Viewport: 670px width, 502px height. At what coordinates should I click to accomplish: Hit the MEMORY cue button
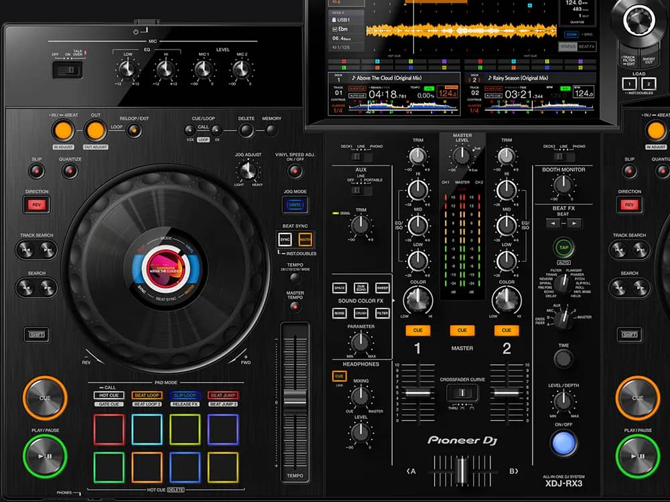point(272,131)
